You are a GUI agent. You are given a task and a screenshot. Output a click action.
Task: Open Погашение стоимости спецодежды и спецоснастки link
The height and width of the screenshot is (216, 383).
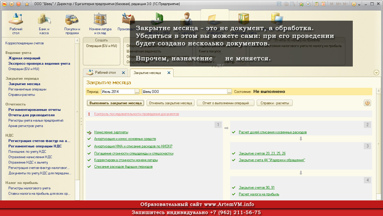[x=134, y=153]
